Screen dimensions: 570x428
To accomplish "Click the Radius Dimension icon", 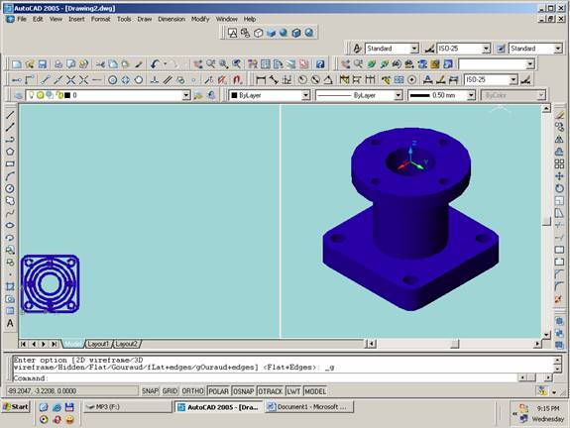I will (x=302, y=79).
